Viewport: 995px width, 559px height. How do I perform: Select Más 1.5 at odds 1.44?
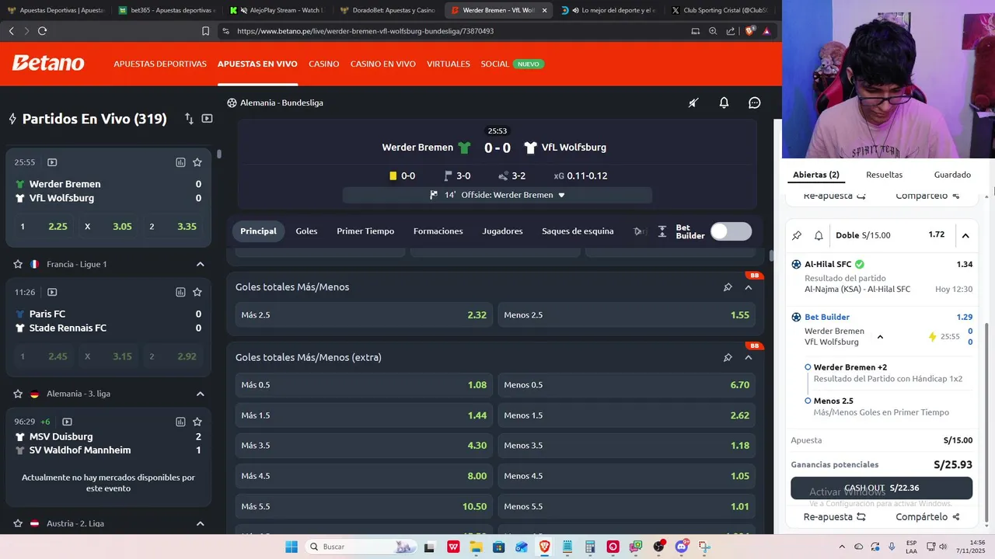point(364,415)
